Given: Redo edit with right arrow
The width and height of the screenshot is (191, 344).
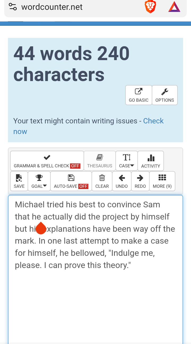Looking at the screenshot, I should pos(140,181).
